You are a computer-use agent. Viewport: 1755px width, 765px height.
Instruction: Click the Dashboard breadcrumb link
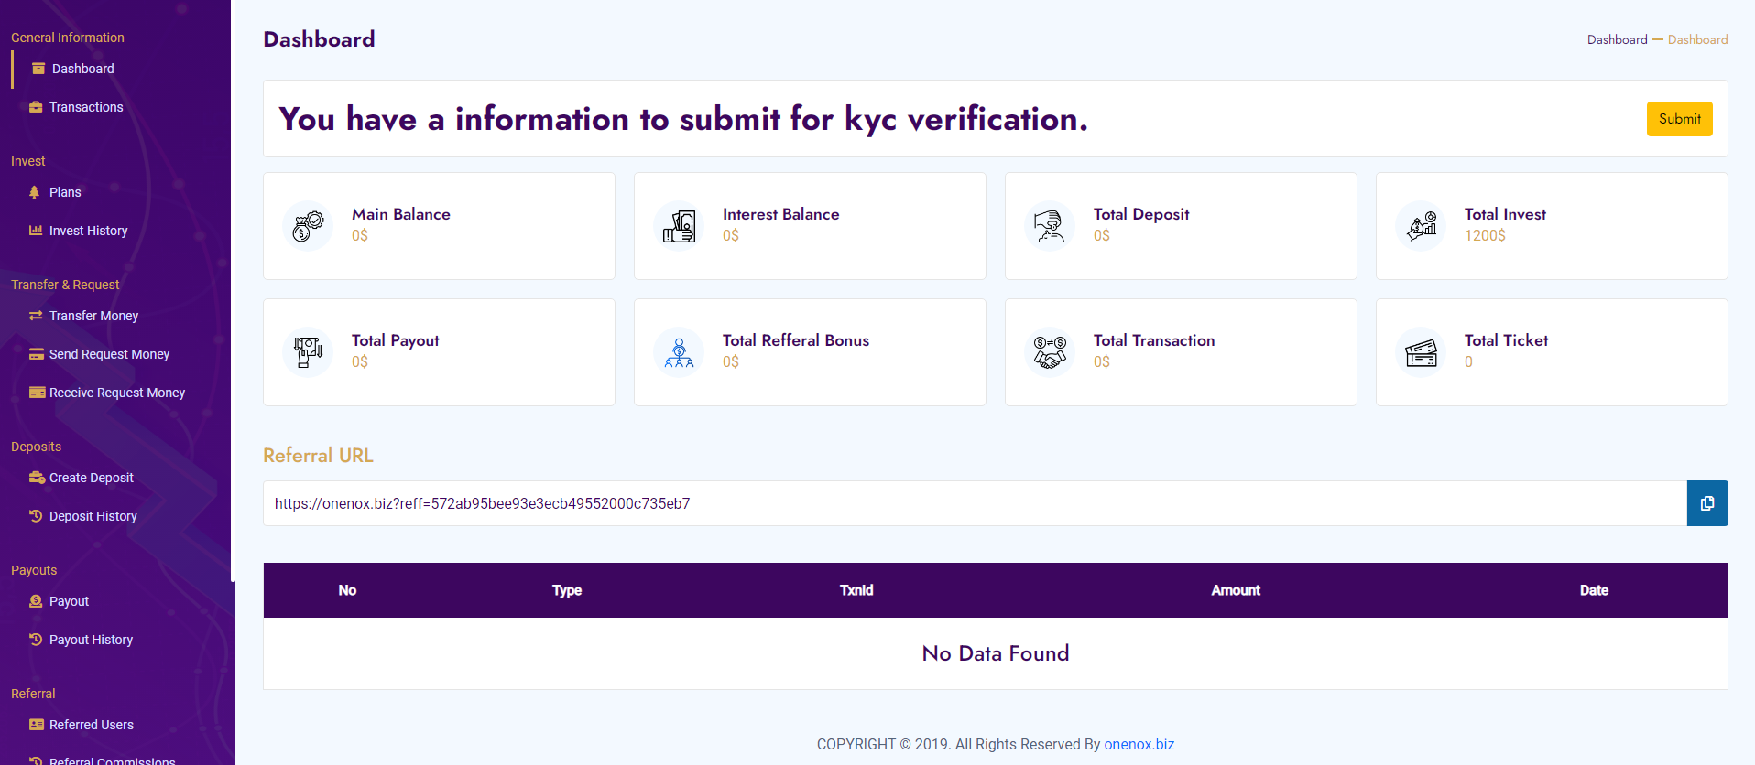point(1617,39)
